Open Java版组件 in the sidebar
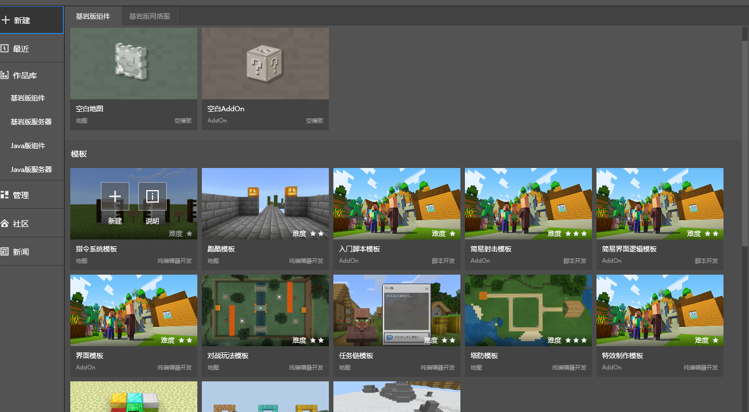 28,145
